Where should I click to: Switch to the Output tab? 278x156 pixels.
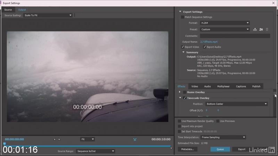[x=22, y=10]
